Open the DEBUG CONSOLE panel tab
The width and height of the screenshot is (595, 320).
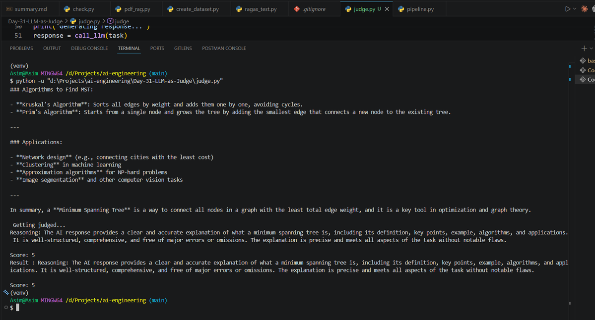click(89, 49)
